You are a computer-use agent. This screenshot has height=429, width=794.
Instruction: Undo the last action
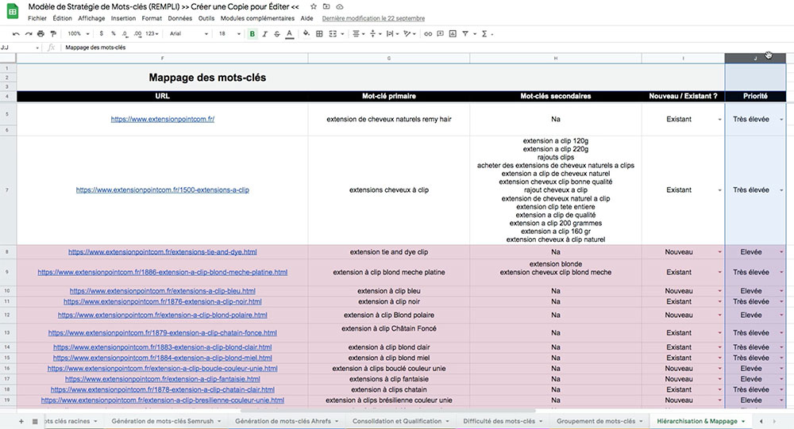pyautogui.click(x=16, y=34)
